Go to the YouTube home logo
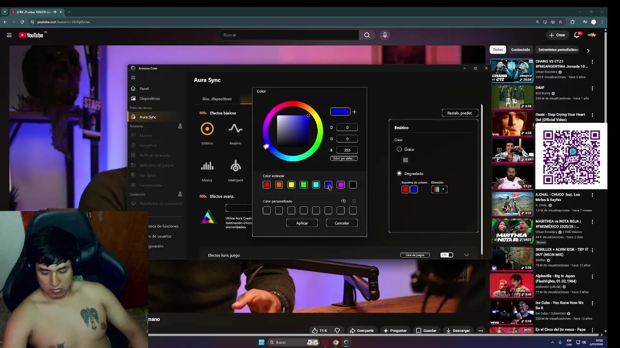Screen dimensions: 620x348 click(x=31, y=35)
